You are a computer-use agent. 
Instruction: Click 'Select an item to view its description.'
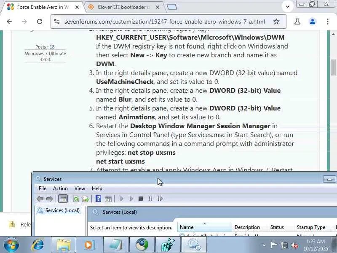coord(131,228)
